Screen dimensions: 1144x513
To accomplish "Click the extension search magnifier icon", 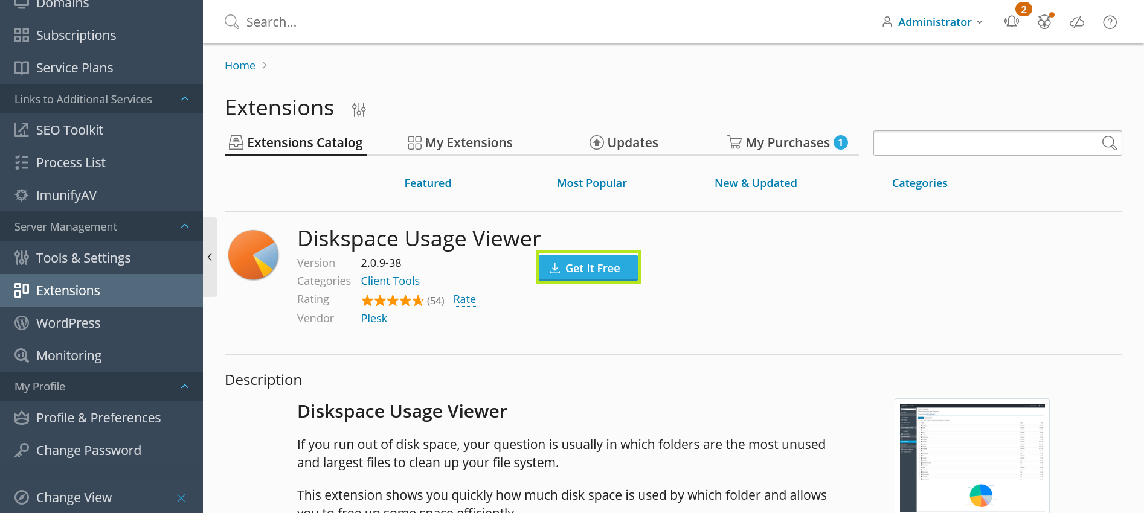I will [1109, 143].
